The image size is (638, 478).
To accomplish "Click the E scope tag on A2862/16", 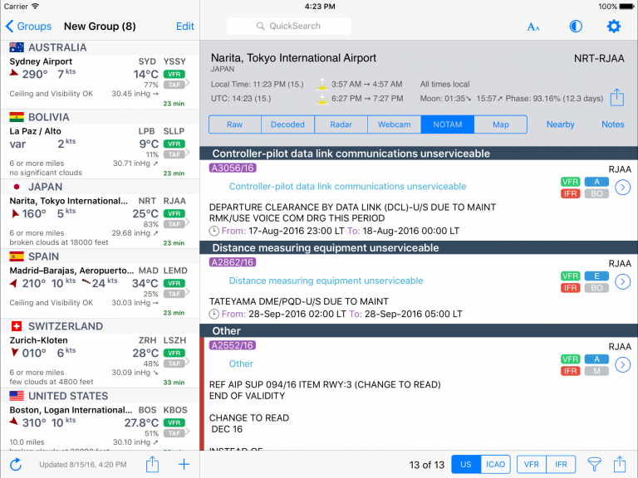I will (596, 276).
